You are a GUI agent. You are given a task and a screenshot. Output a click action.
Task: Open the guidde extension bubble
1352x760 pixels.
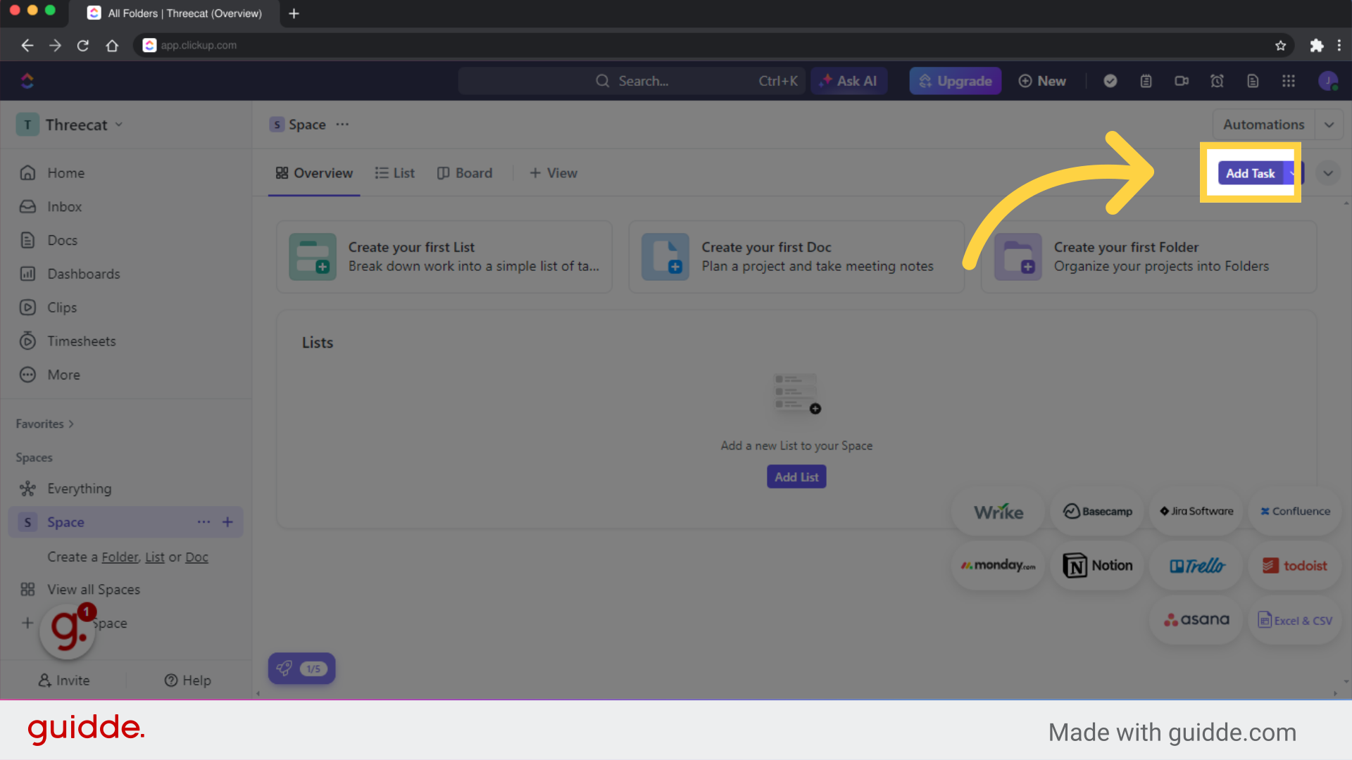point(68,631)
